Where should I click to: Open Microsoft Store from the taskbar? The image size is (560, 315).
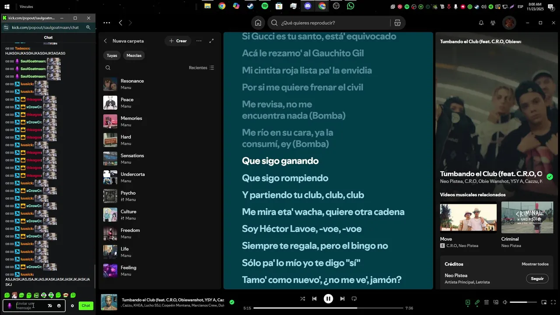pyautogui.click(x=279, y=6)
